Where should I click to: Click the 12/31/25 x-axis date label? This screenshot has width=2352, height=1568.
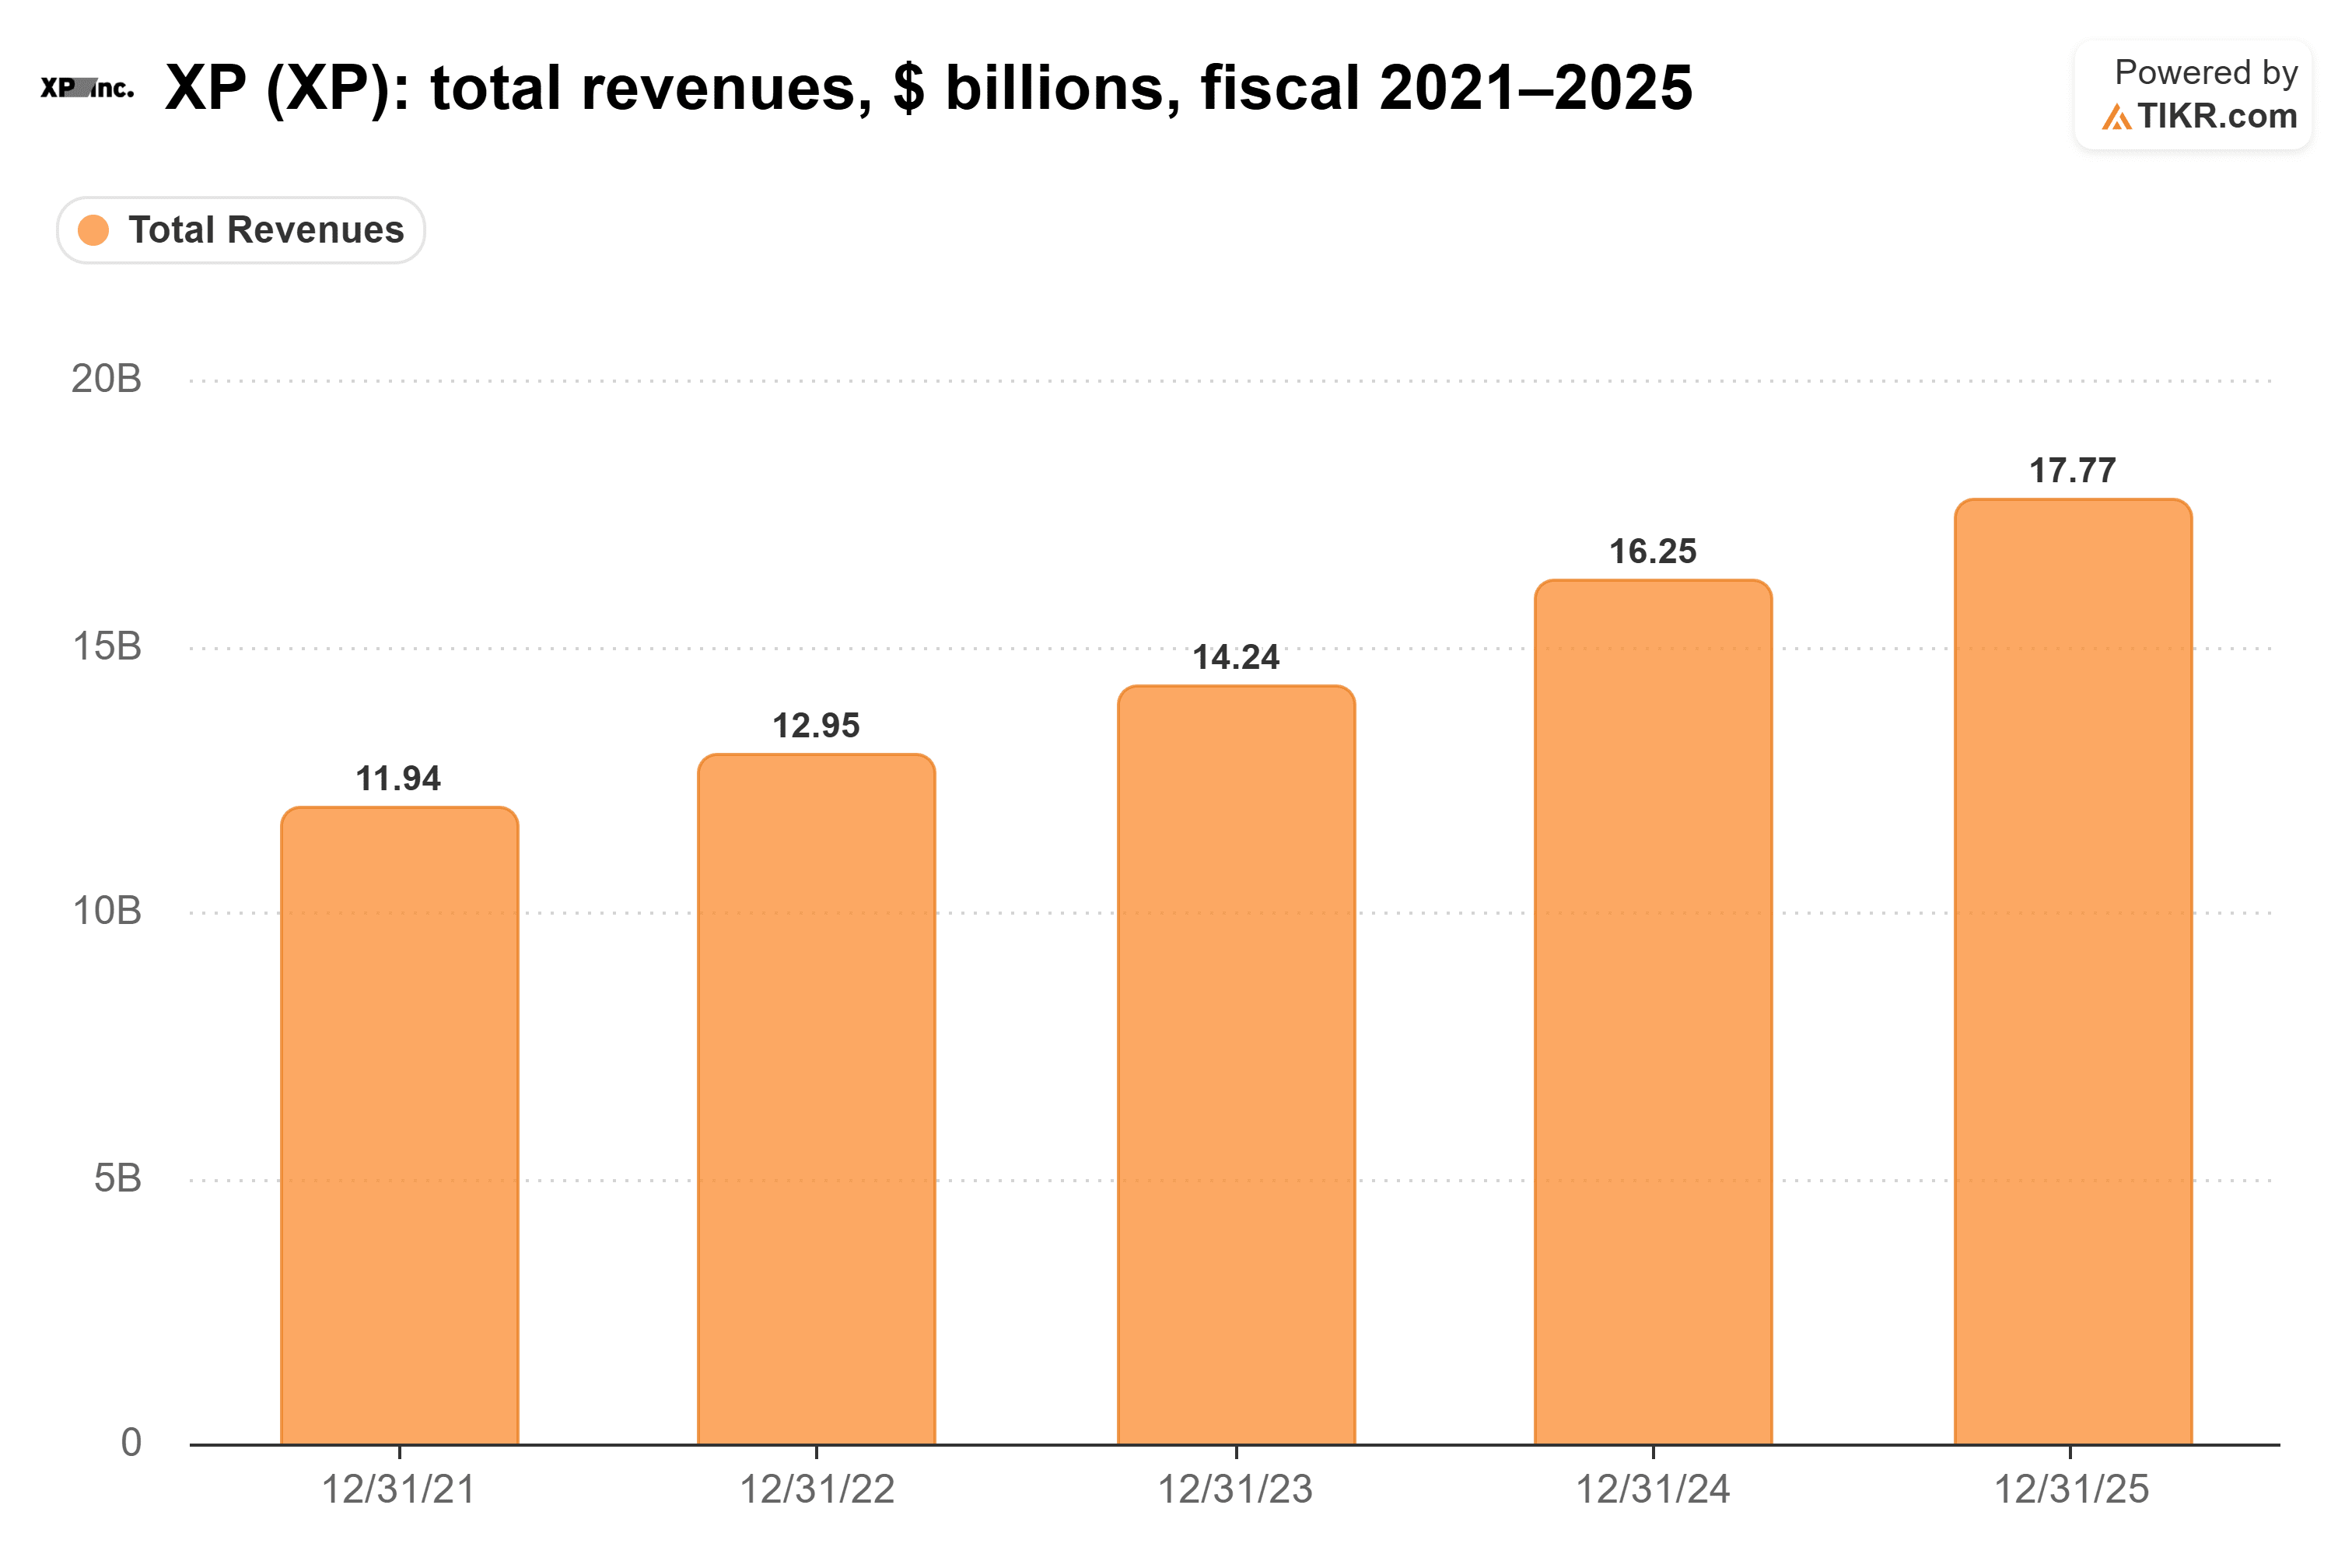coord(2072,1489)
